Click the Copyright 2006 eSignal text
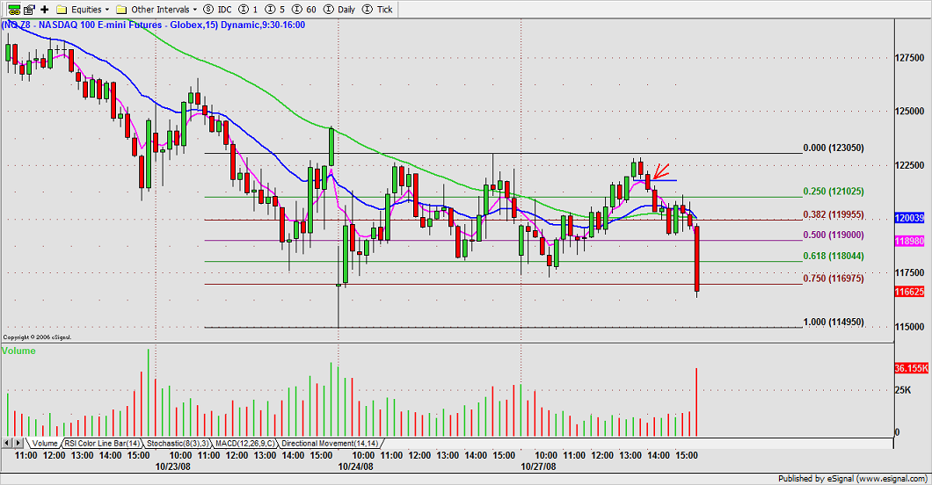The image size is (932, 485). (37, 337)
